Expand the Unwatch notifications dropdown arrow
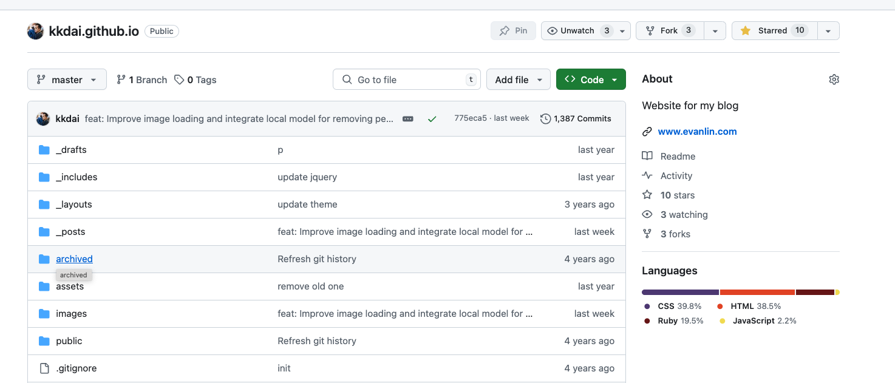Screen dimensions: 895x383 click(x=622, y=31)
